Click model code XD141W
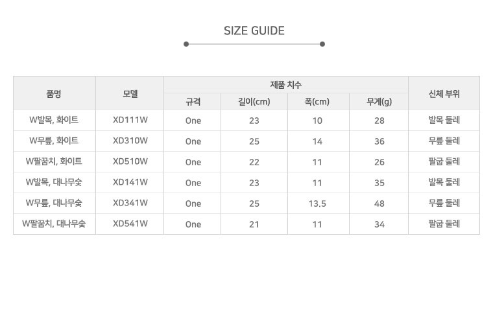 pos(130,183)
